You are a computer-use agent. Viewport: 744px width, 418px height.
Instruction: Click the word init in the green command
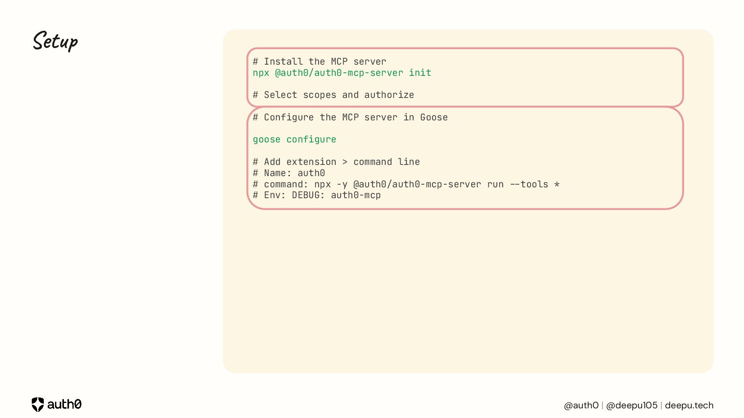420,73
